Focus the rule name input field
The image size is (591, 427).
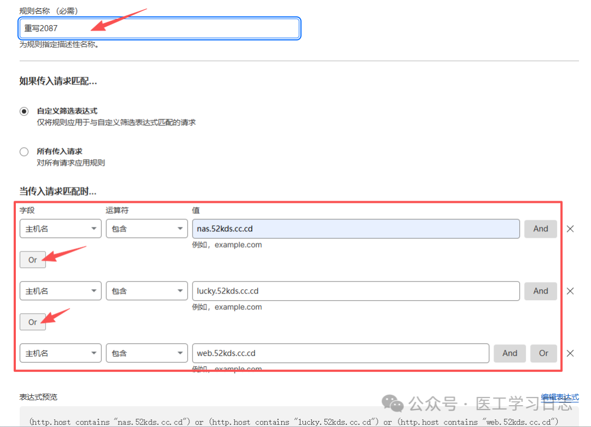pyautogui.click(x=159, y=29)
